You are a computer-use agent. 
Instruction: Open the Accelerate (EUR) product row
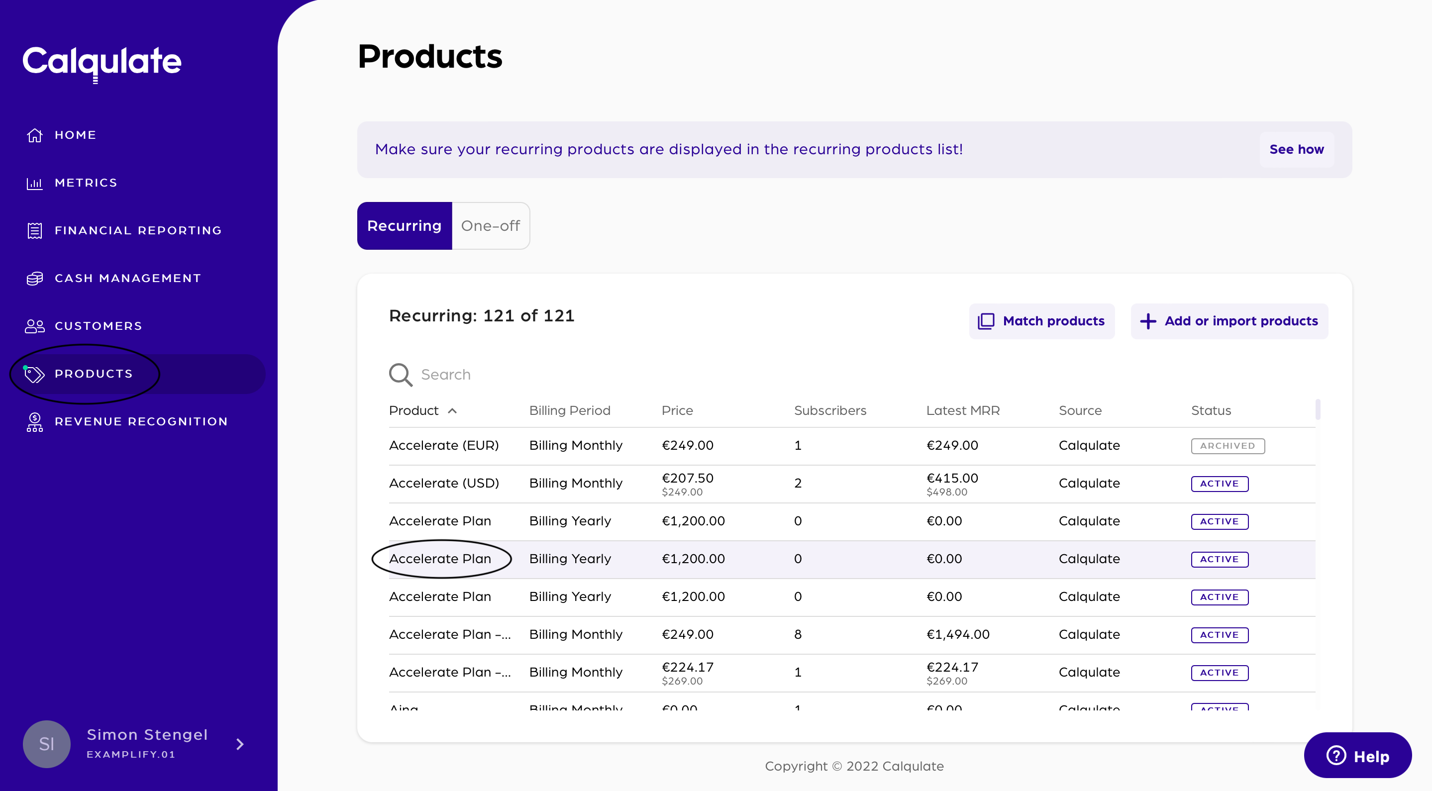[x=444, y=445]
